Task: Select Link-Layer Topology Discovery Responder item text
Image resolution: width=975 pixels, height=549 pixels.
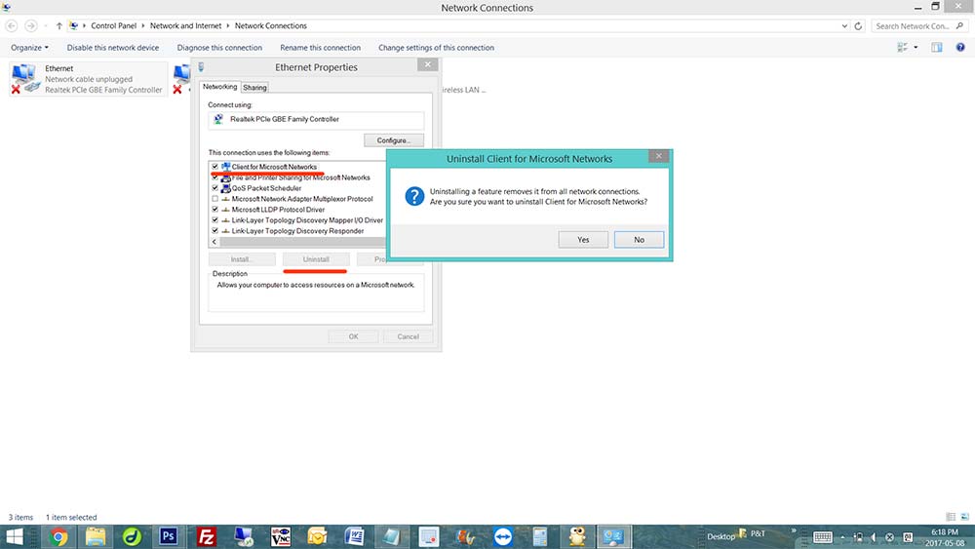Action: pyautogui.click(x=297, y=231)
